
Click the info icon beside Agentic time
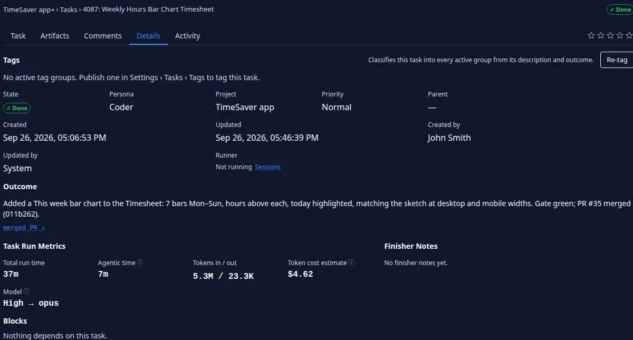(140, 263)
